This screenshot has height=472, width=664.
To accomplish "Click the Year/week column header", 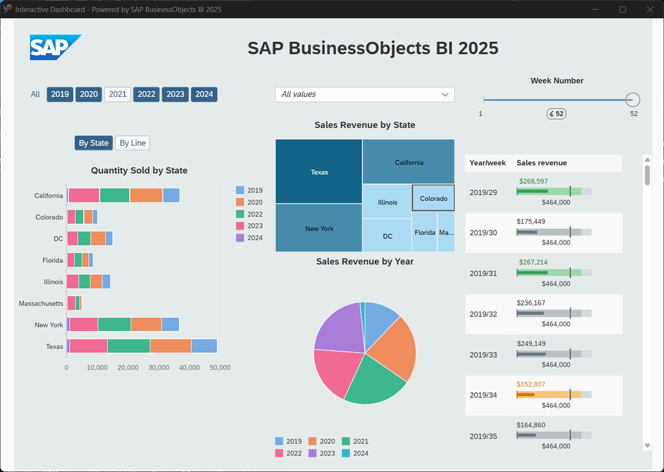I will 488,162.
